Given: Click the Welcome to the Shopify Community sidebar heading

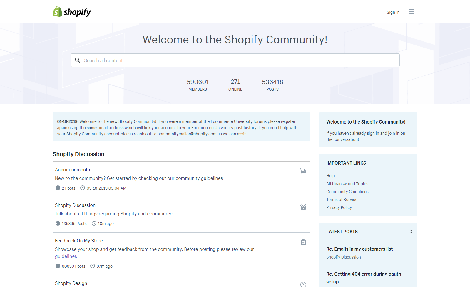Looking at the screenshot, I should coord(366,122).
